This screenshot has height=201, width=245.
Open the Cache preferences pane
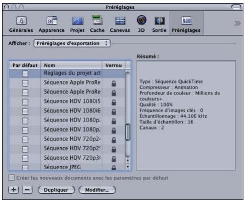[x=97, y=24]
